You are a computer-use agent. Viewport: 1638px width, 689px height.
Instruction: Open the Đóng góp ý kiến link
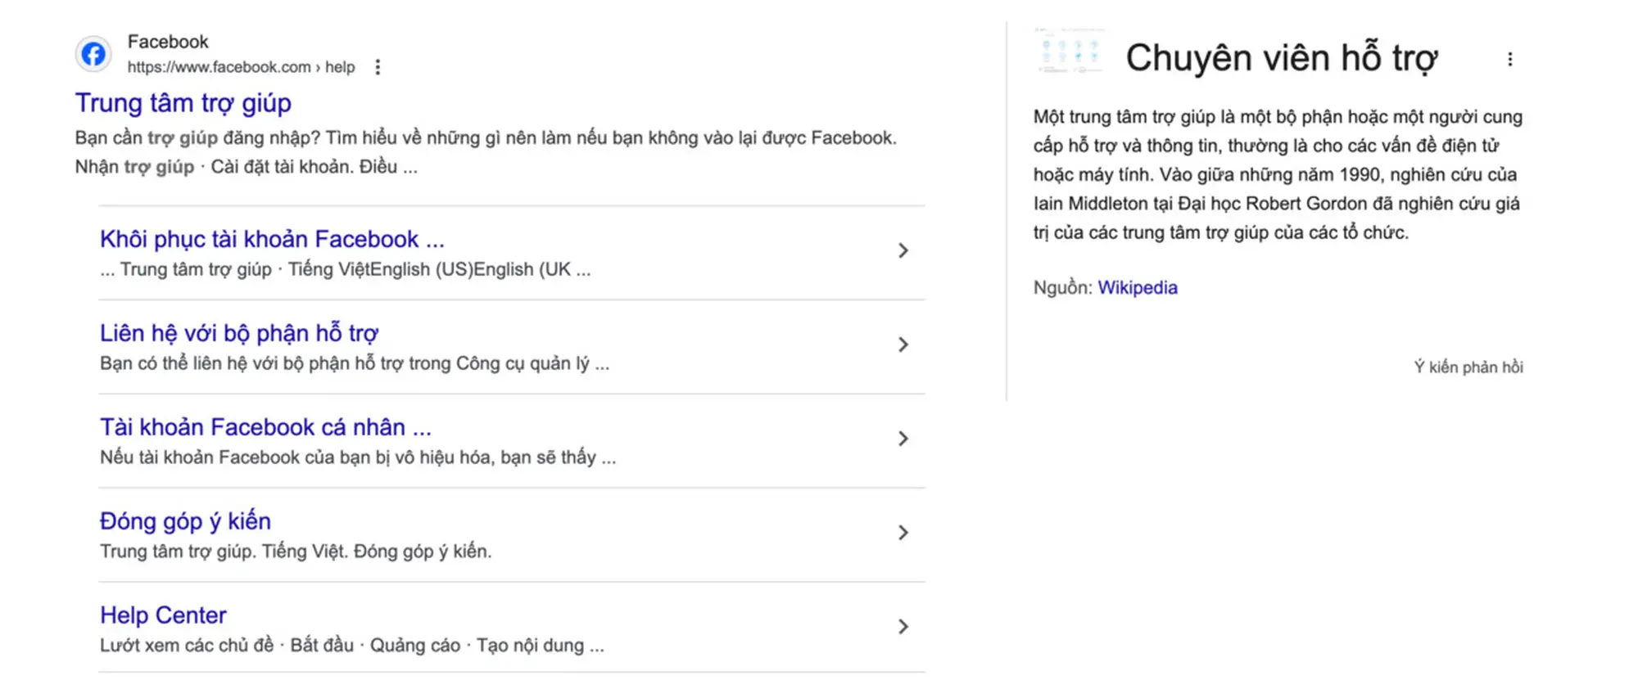click(x=185, y=521)
